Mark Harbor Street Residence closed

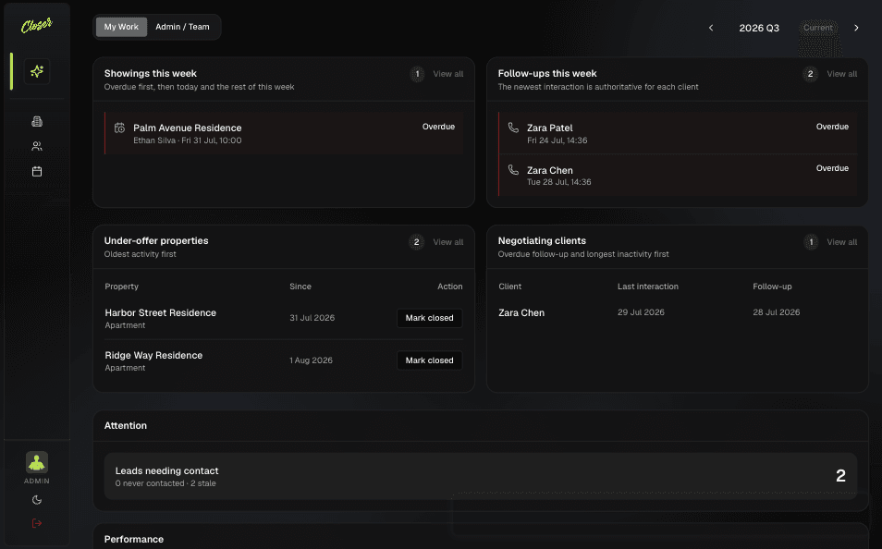coord(430,318)
